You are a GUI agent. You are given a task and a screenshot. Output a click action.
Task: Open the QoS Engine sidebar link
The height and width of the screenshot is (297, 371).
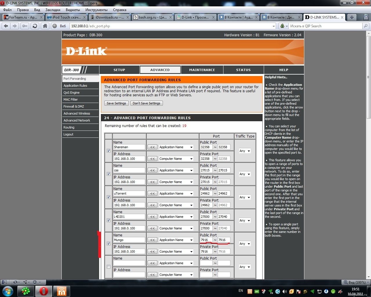pyautogui.click(x=72, y=93)
